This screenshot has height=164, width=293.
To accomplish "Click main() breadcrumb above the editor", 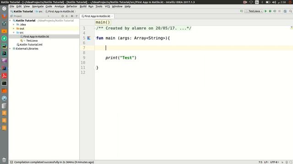I will (x=103, y=22).
